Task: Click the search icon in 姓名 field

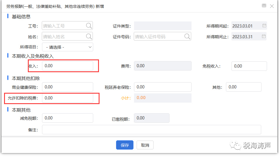Action: click(x=89, y=36)
